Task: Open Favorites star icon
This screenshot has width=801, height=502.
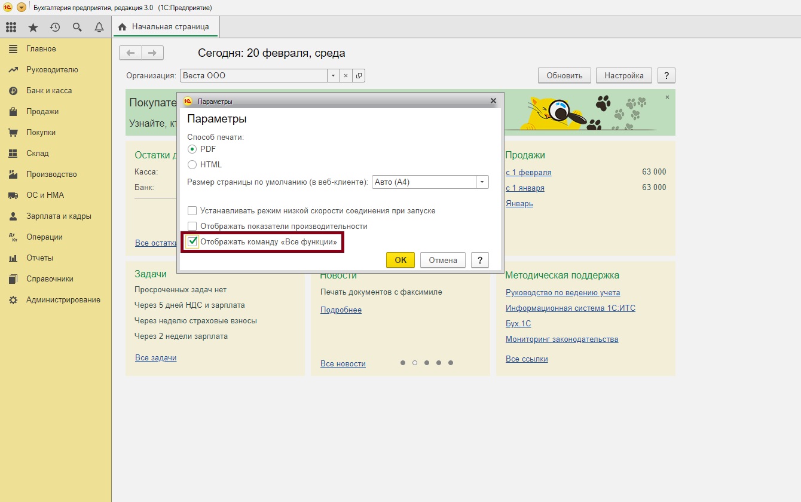Action: pos(33,27)
